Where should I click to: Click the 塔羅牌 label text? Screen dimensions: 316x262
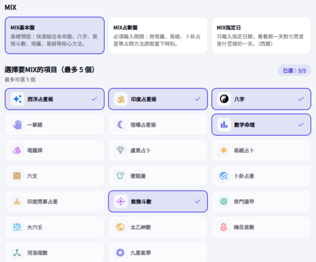pos(35,150)
